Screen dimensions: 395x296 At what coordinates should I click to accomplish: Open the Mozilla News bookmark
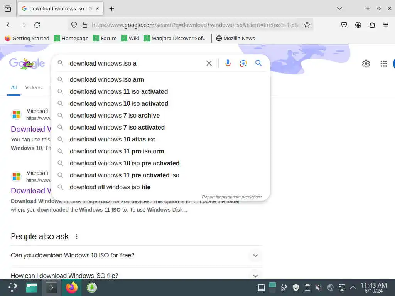click(x=235, y=38)
